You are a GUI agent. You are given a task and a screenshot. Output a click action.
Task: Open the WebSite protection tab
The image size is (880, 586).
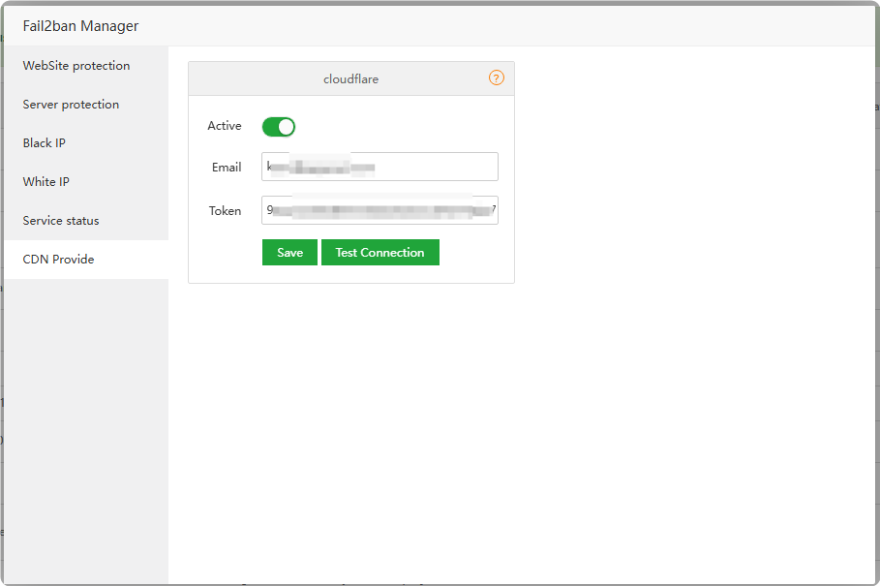[x=86, y=66]
